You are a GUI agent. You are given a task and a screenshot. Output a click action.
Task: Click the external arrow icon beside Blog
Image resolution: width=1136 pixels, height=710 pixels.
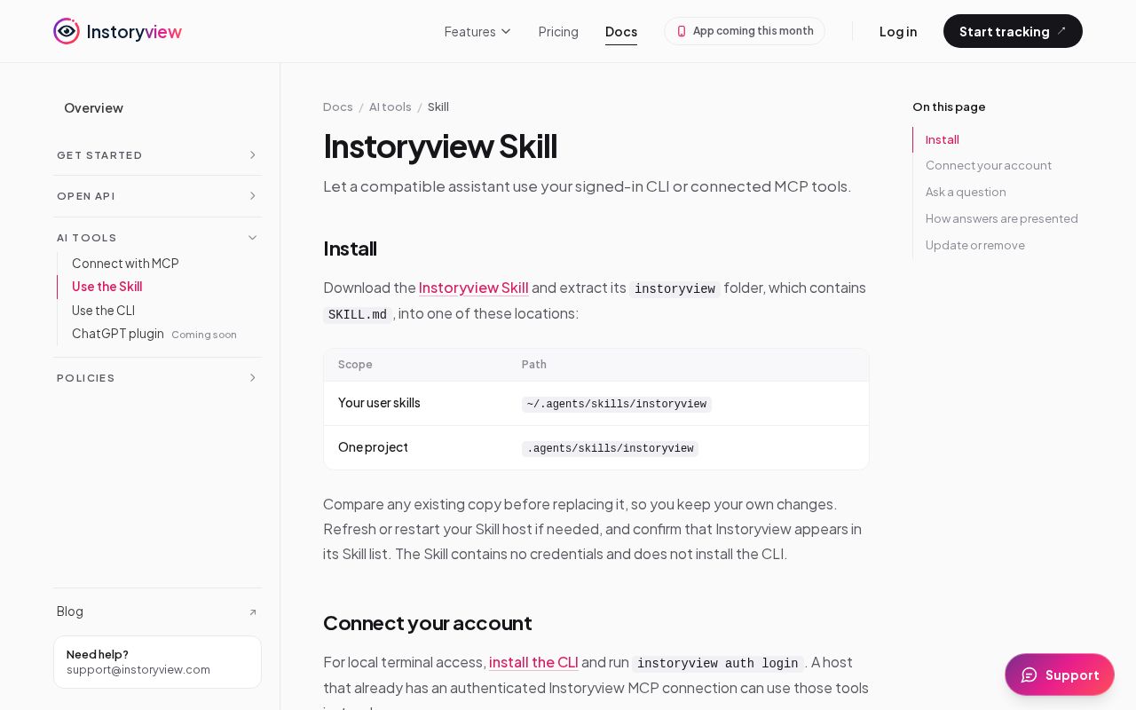[253, 612]
